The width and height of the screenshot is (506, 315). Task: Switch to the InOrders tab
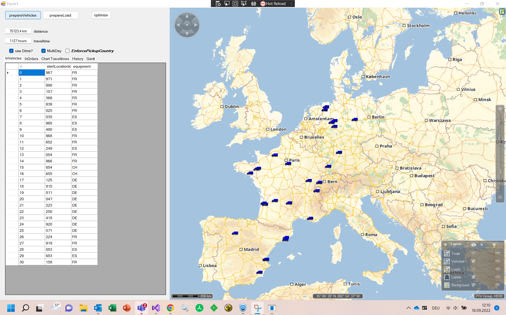[x=31, y=59]
